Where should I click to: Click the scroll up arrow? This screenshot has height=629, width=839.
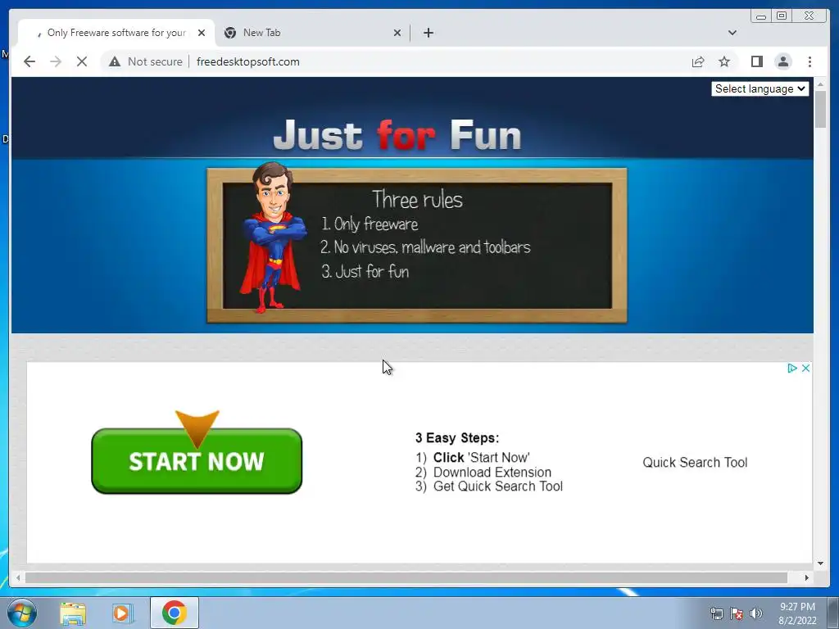(x=821, y=84)
